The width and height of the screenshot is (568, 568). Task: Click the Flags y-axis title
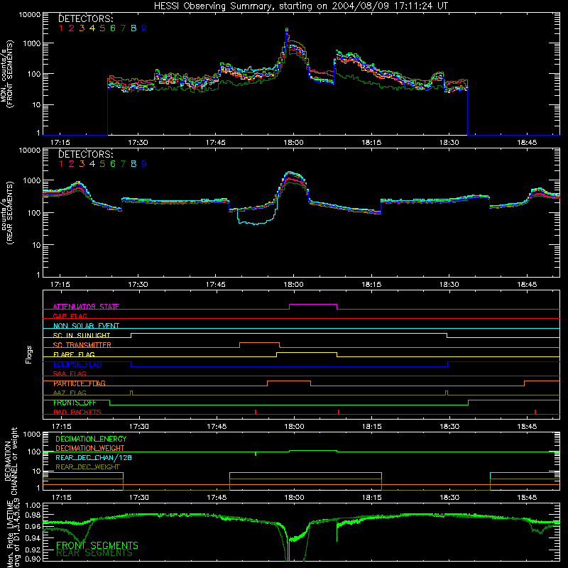pyautogui.click(x=29, y=354)
